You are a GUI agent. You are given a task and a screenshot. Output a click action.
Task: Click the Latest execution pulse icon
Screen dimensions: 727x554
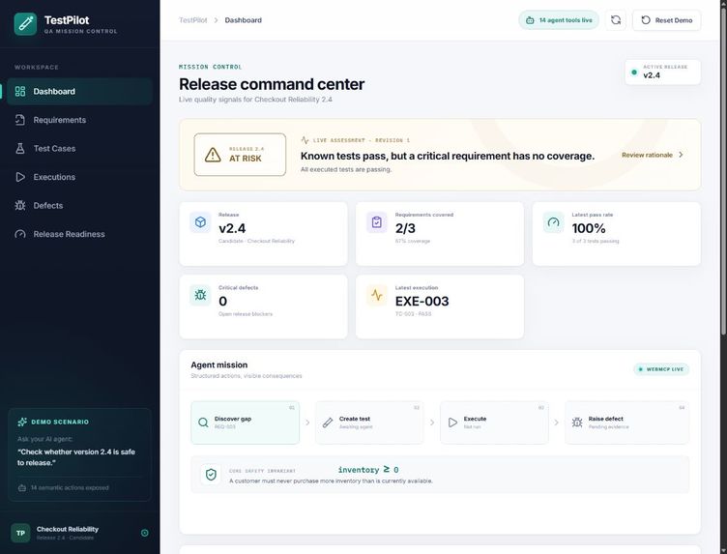(376, 295)
